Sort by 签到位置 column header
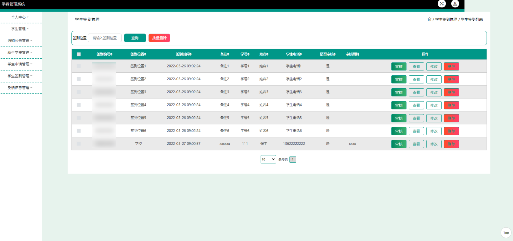513x241 pixels. (x=138, y=54)
